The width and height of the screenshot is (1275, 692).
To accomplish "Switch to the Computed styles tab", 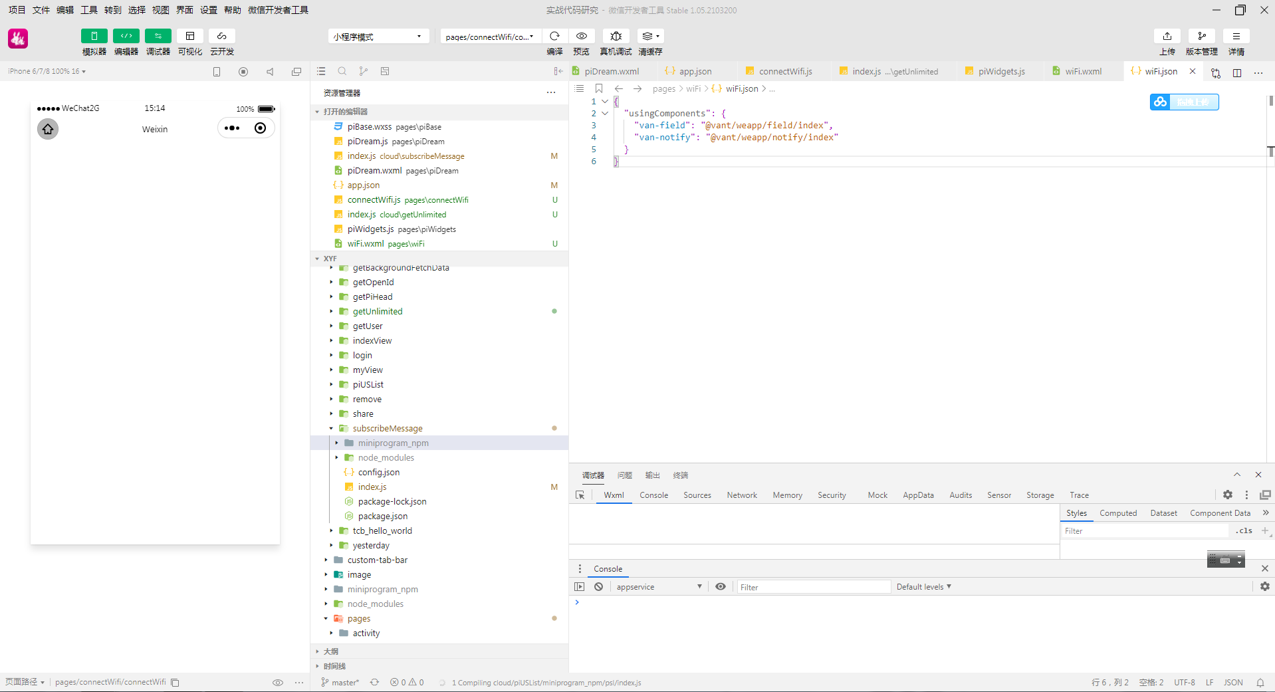I will [x=1118, y=513].
